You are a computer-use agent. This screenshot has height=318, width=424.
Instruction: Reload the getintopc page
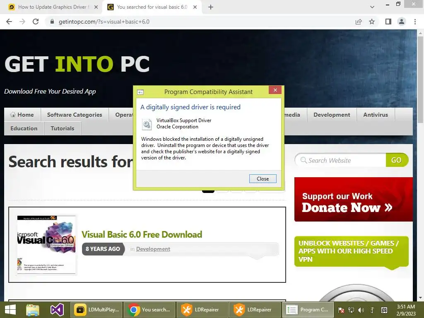tap(36, 22)
